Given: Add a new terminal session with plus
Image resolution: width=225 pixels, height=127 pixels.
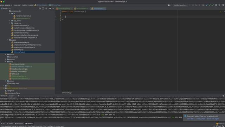Looking at the screenshot, I should [18, 96].
